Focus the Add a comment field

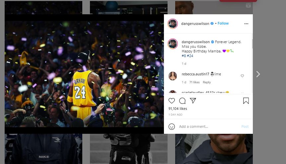tap(208, 126)
